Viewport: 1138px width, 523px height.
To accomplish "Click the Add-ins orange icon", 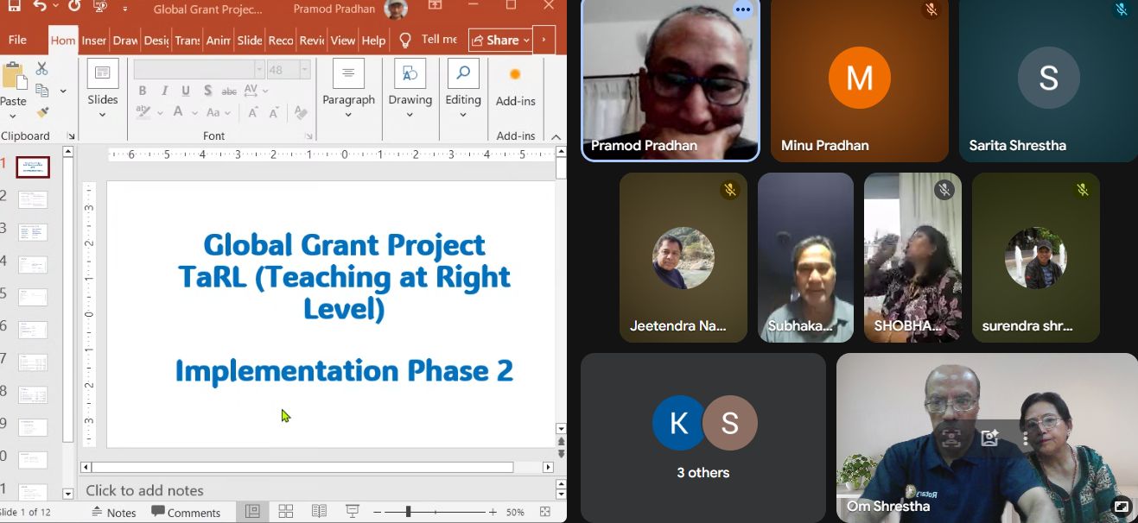I will click(515, 75).
